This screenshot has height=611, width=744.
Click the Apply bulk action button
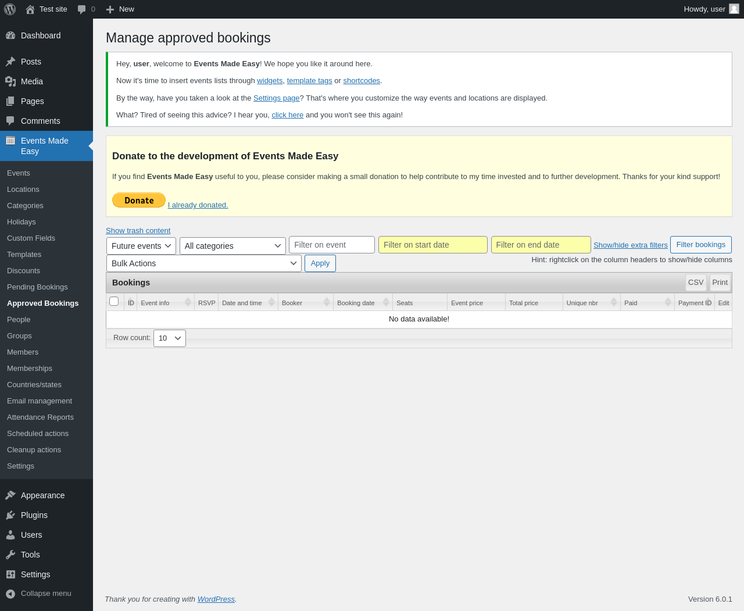(320, 263)
